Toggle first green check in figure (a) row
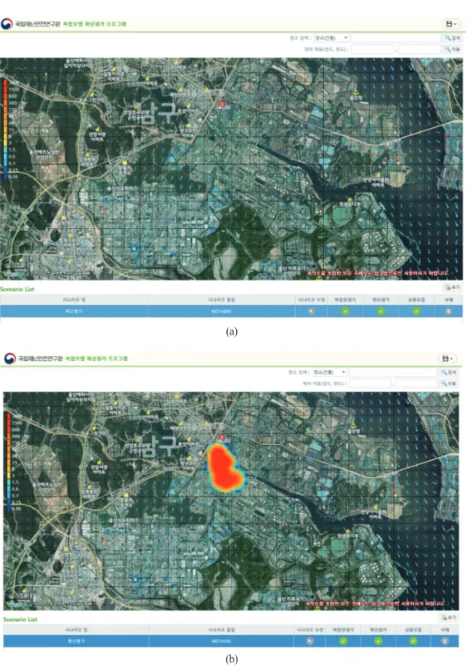This screenshot has width=472, height=670. pos(345,311)
